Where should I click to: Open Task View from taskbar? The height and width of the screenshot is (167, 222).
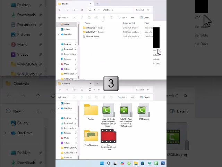click(x=115, y=164)
